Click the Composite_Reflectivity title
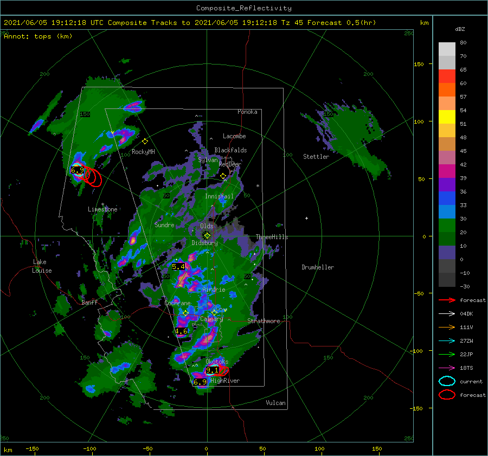488x456 pixels. click(244, 8)
